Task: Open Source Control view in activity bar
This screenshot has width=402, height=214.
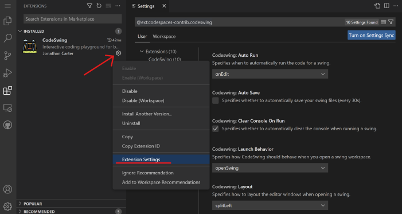Action: 7,56
